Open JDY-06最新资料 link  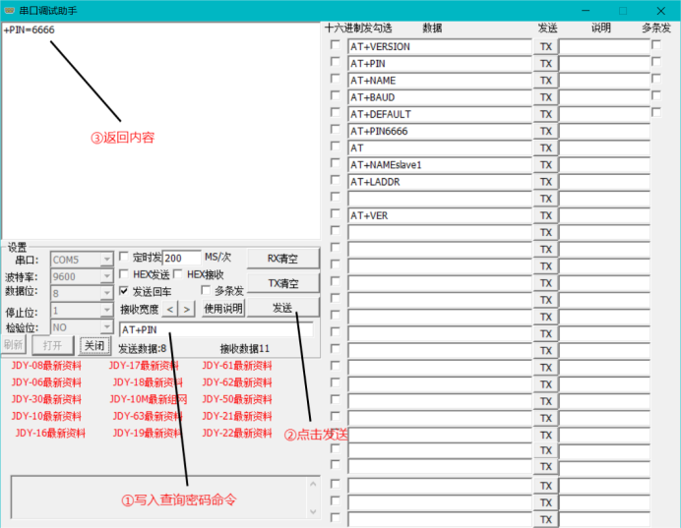[46, 382]
